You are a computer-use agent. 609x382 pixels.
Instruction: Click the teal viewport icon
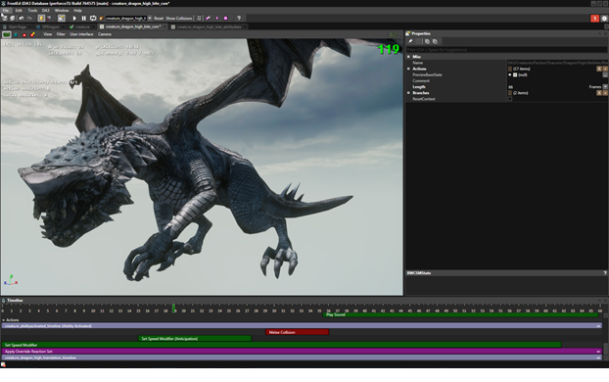click(16, 34)
